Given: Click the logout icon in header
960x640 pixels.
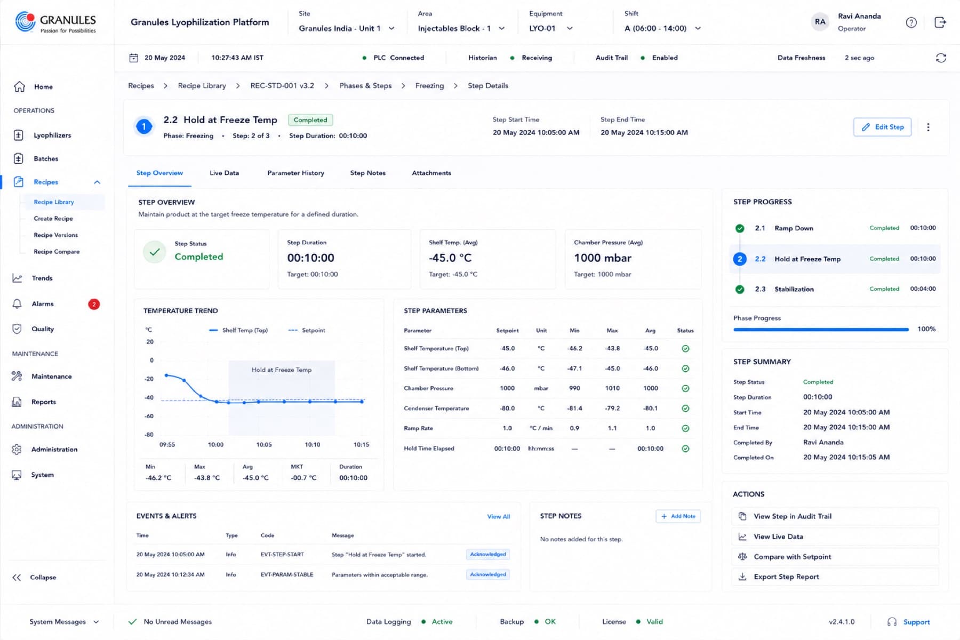Looking at the screenshot, I should coord(940,22).
